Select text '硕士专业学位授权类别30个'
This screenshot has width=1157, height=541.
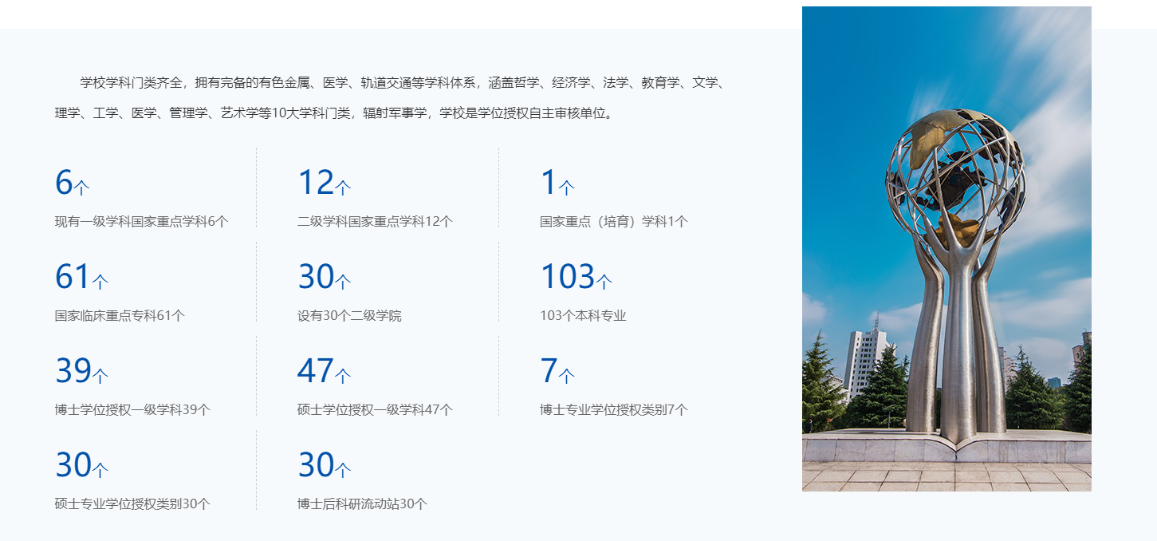click(x=132, y=504)
